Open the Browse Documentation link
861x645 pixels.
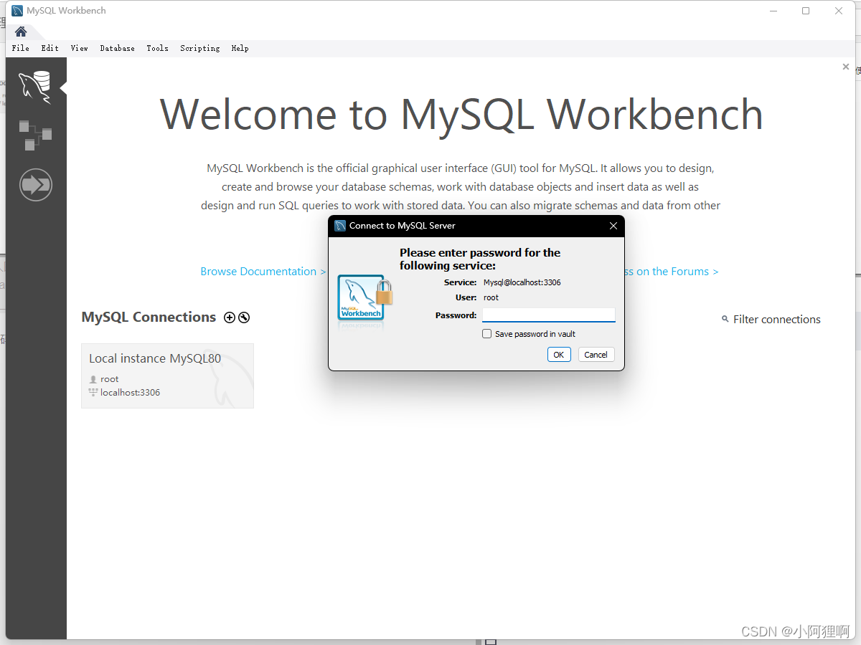263,272
